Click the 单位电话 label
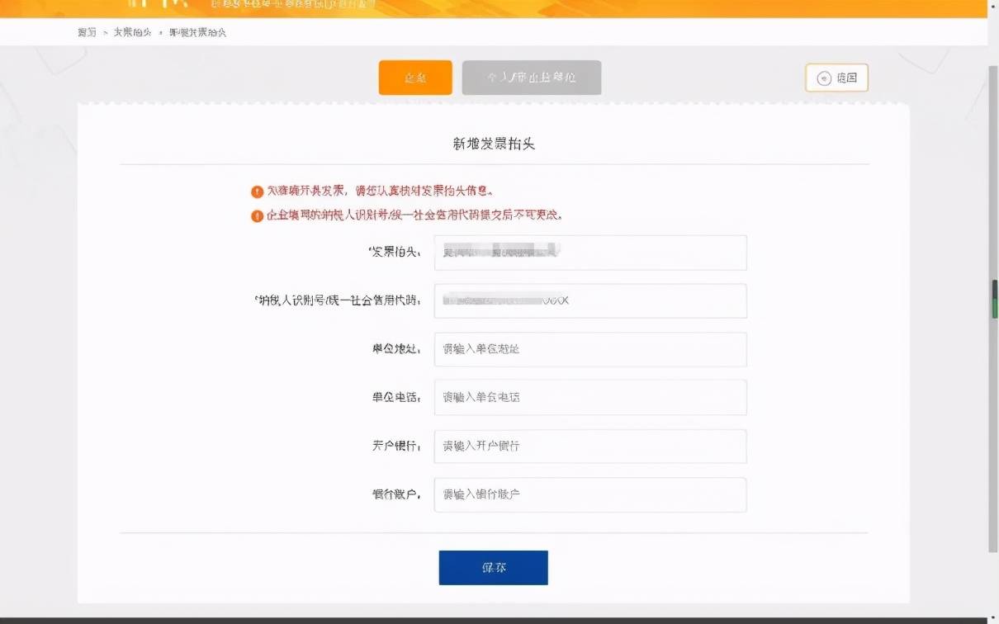Image resolution: width=999 pixels, height=624 pixels. click(397, 397)
